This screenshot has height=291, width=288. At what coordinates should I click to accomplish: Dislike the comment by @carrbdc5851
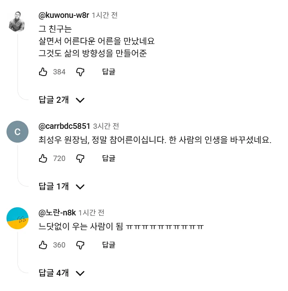(x=80, y=159)
